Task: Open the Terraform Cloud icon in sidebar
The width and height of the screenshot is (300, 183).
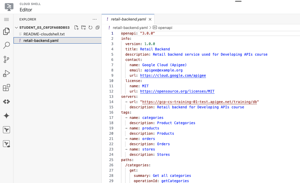Action: click(6, 144)
